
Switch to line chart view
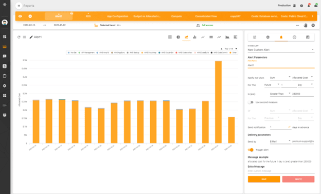tap(203, 37)
